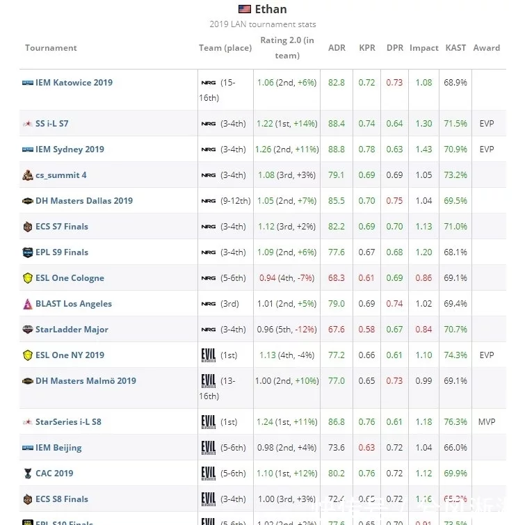Click NRG team logo in cs_summit 4 row
Image resolution: width=525 pixels, height=525 pixels.
point(209,175)
